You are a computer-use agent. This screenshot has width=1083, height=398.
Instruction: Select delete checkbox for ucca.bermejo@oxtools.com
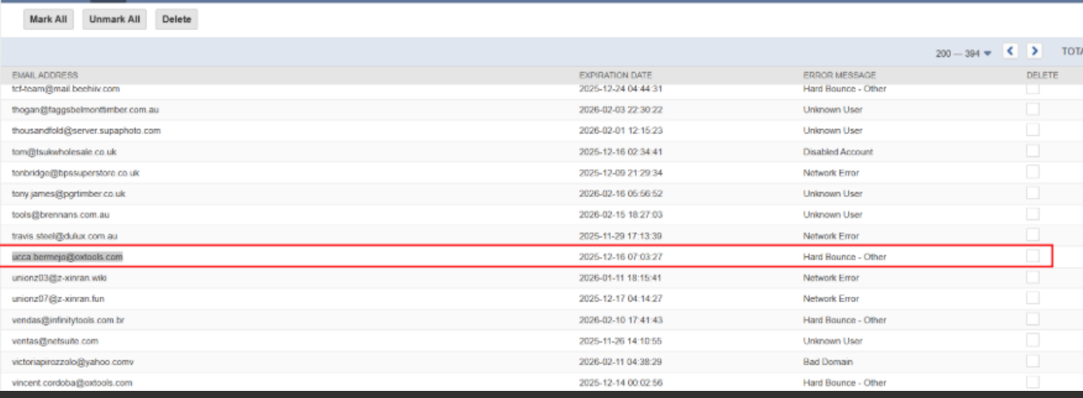pyautogui.click(x=1032, y=256)
